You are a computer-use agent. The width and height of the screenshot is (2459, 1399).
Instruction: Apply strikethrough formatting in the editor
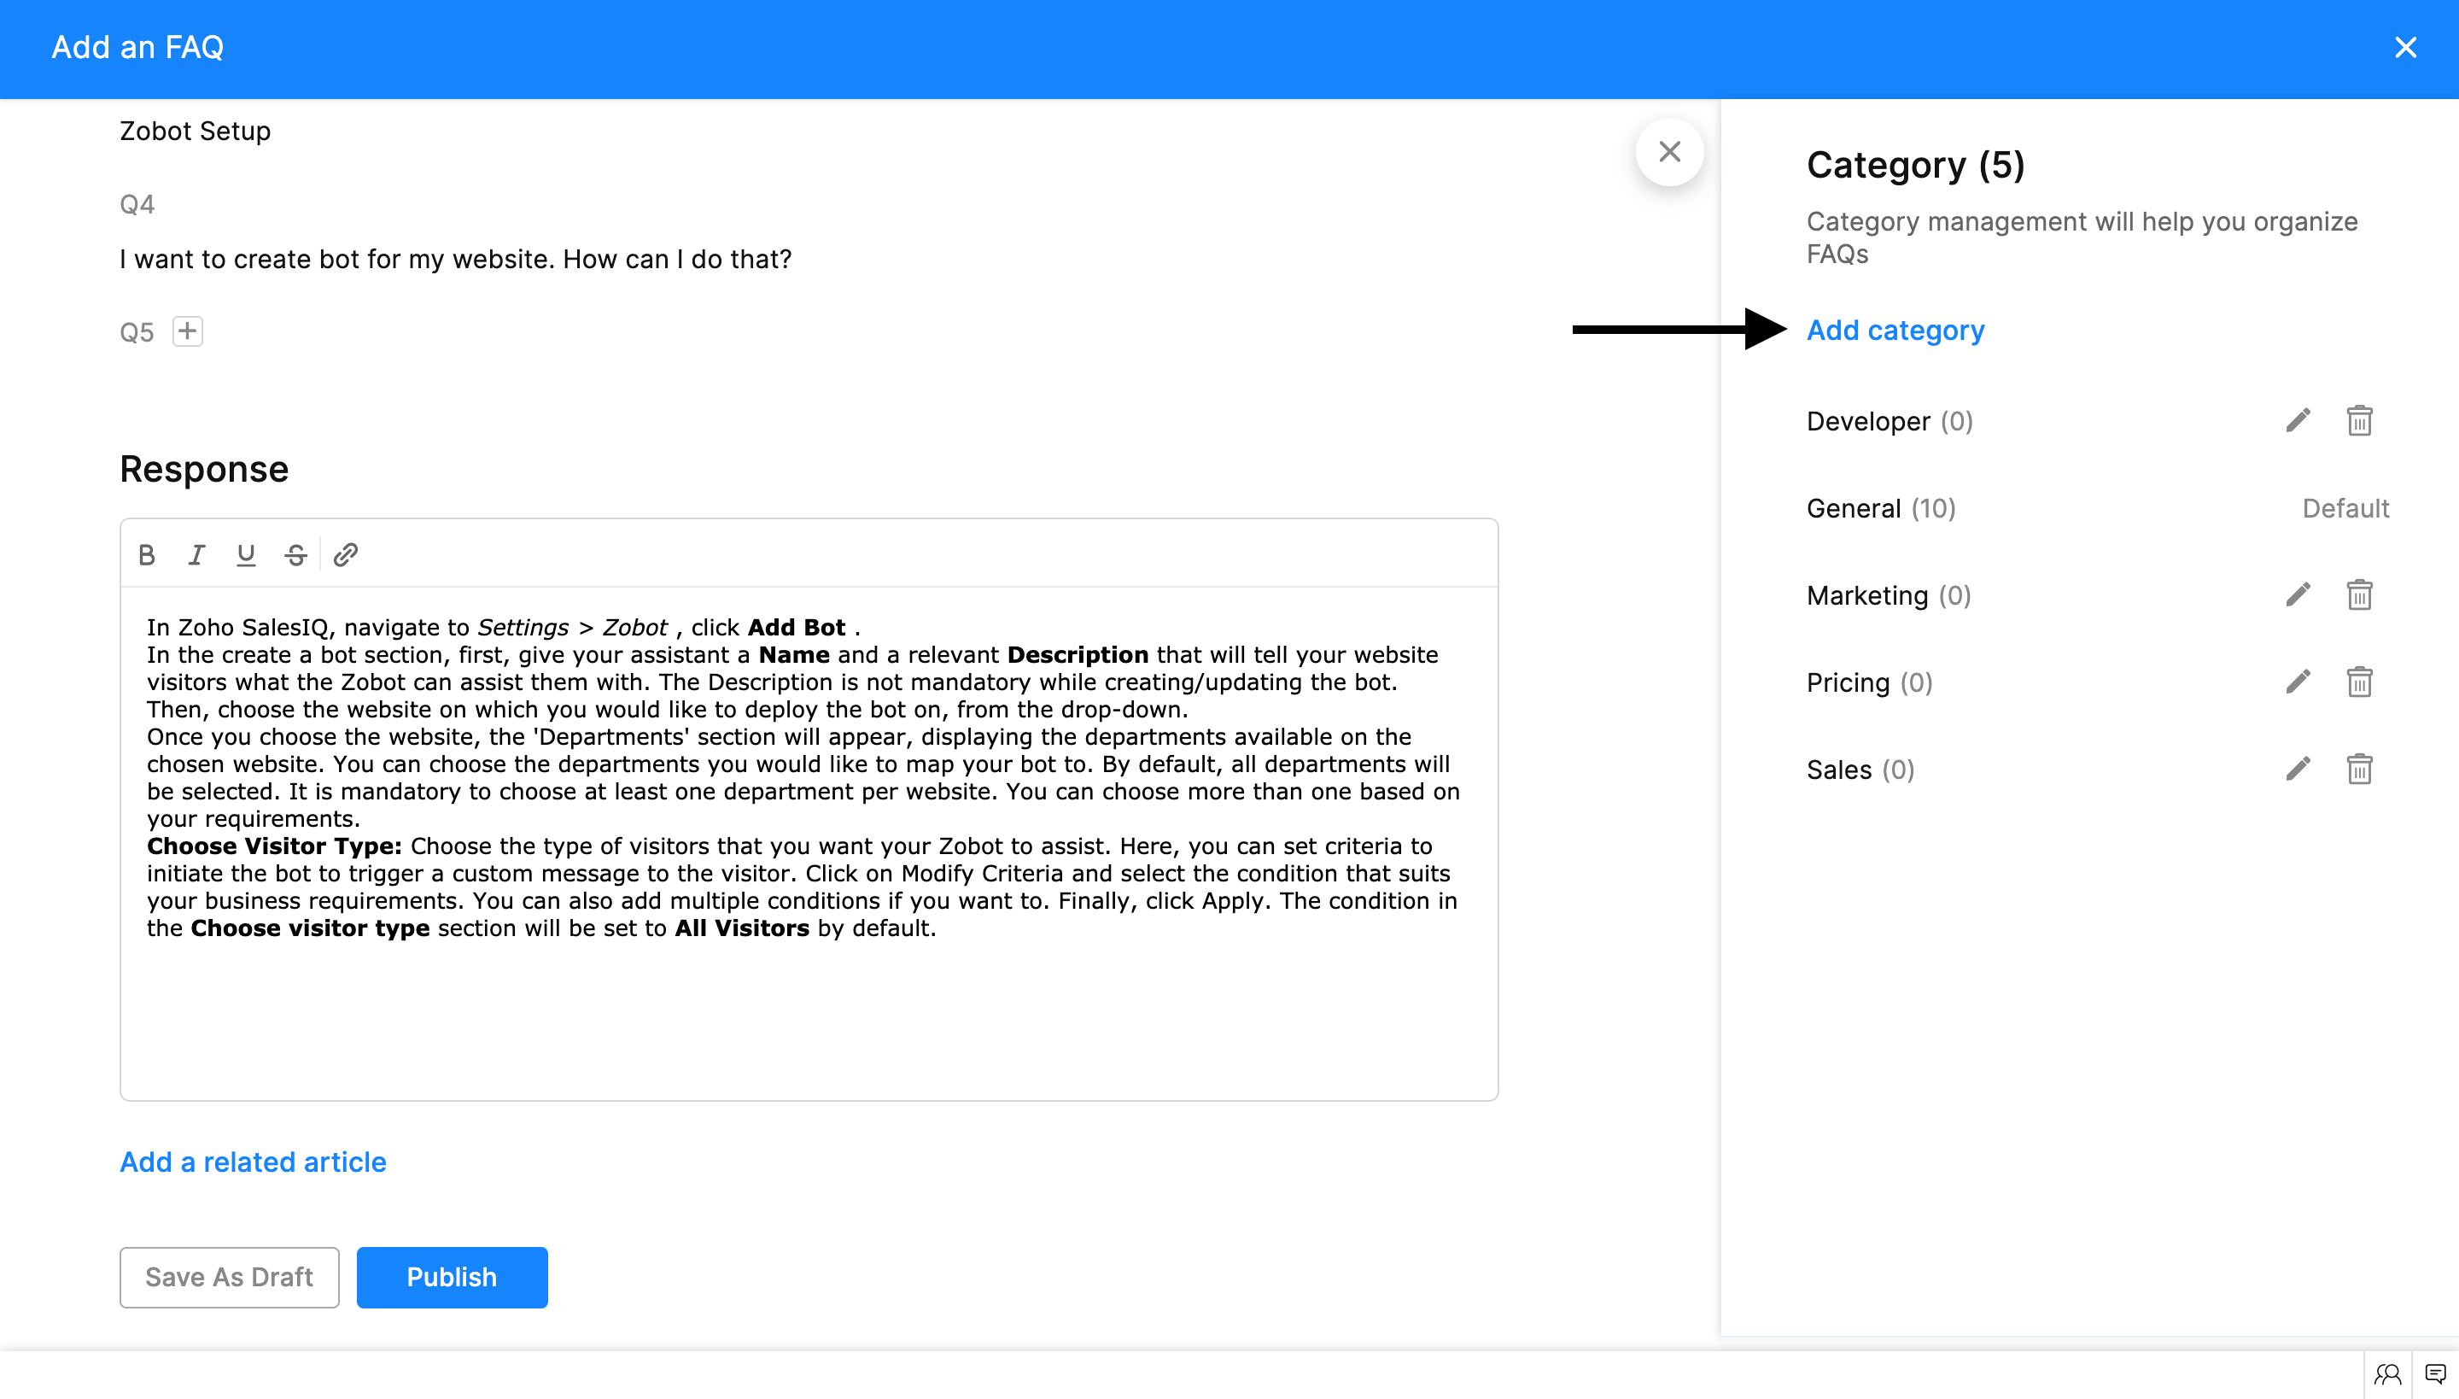[295, 554]
